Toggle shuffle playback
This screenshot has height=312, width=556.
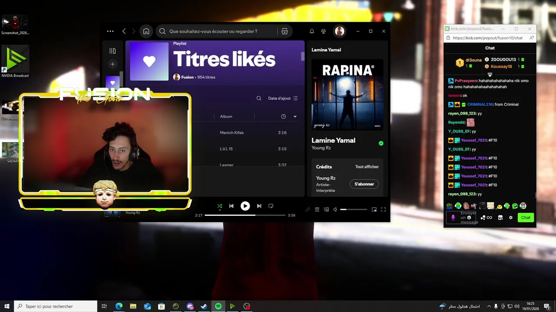coord(220,206)
